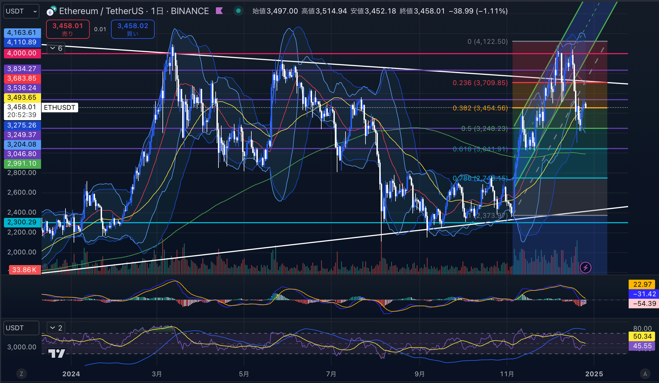Click the TradingView logo
Viewport: 659px width, 383px height.
click(x=57, y=353)
